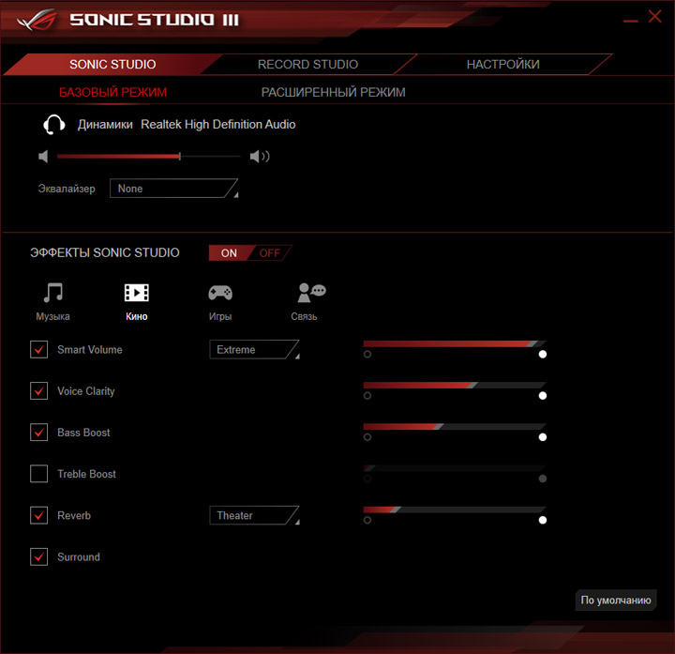Click the ROG logo in title bar
Viewport: 675px width, 654px height.
pyautogui.click(x=37, y=20)
